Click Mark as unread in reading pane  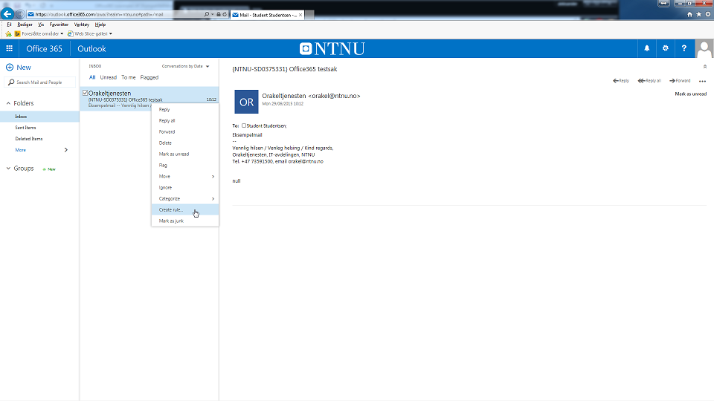690,94
